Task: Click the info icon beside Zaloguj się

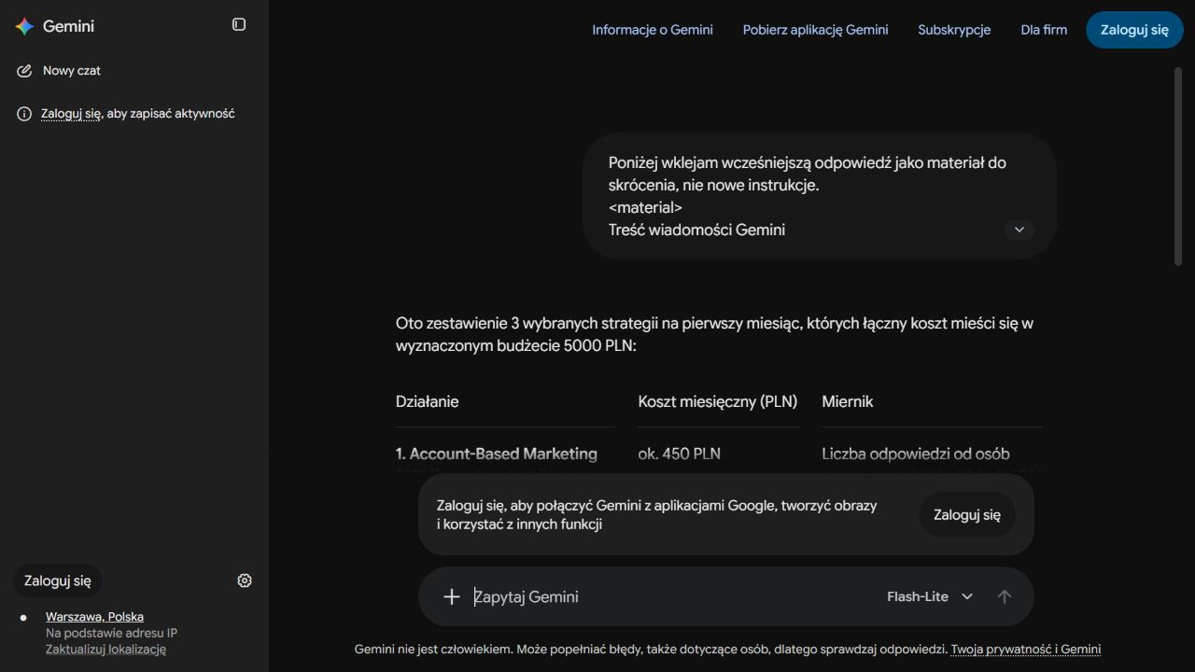Action: click(24, 114)
